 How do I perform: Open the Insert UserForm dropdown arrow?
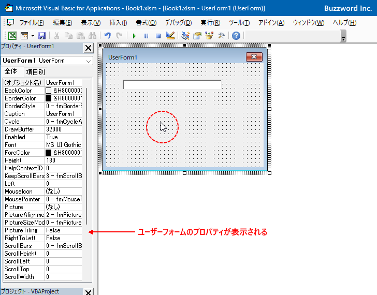tap(33, 36)
